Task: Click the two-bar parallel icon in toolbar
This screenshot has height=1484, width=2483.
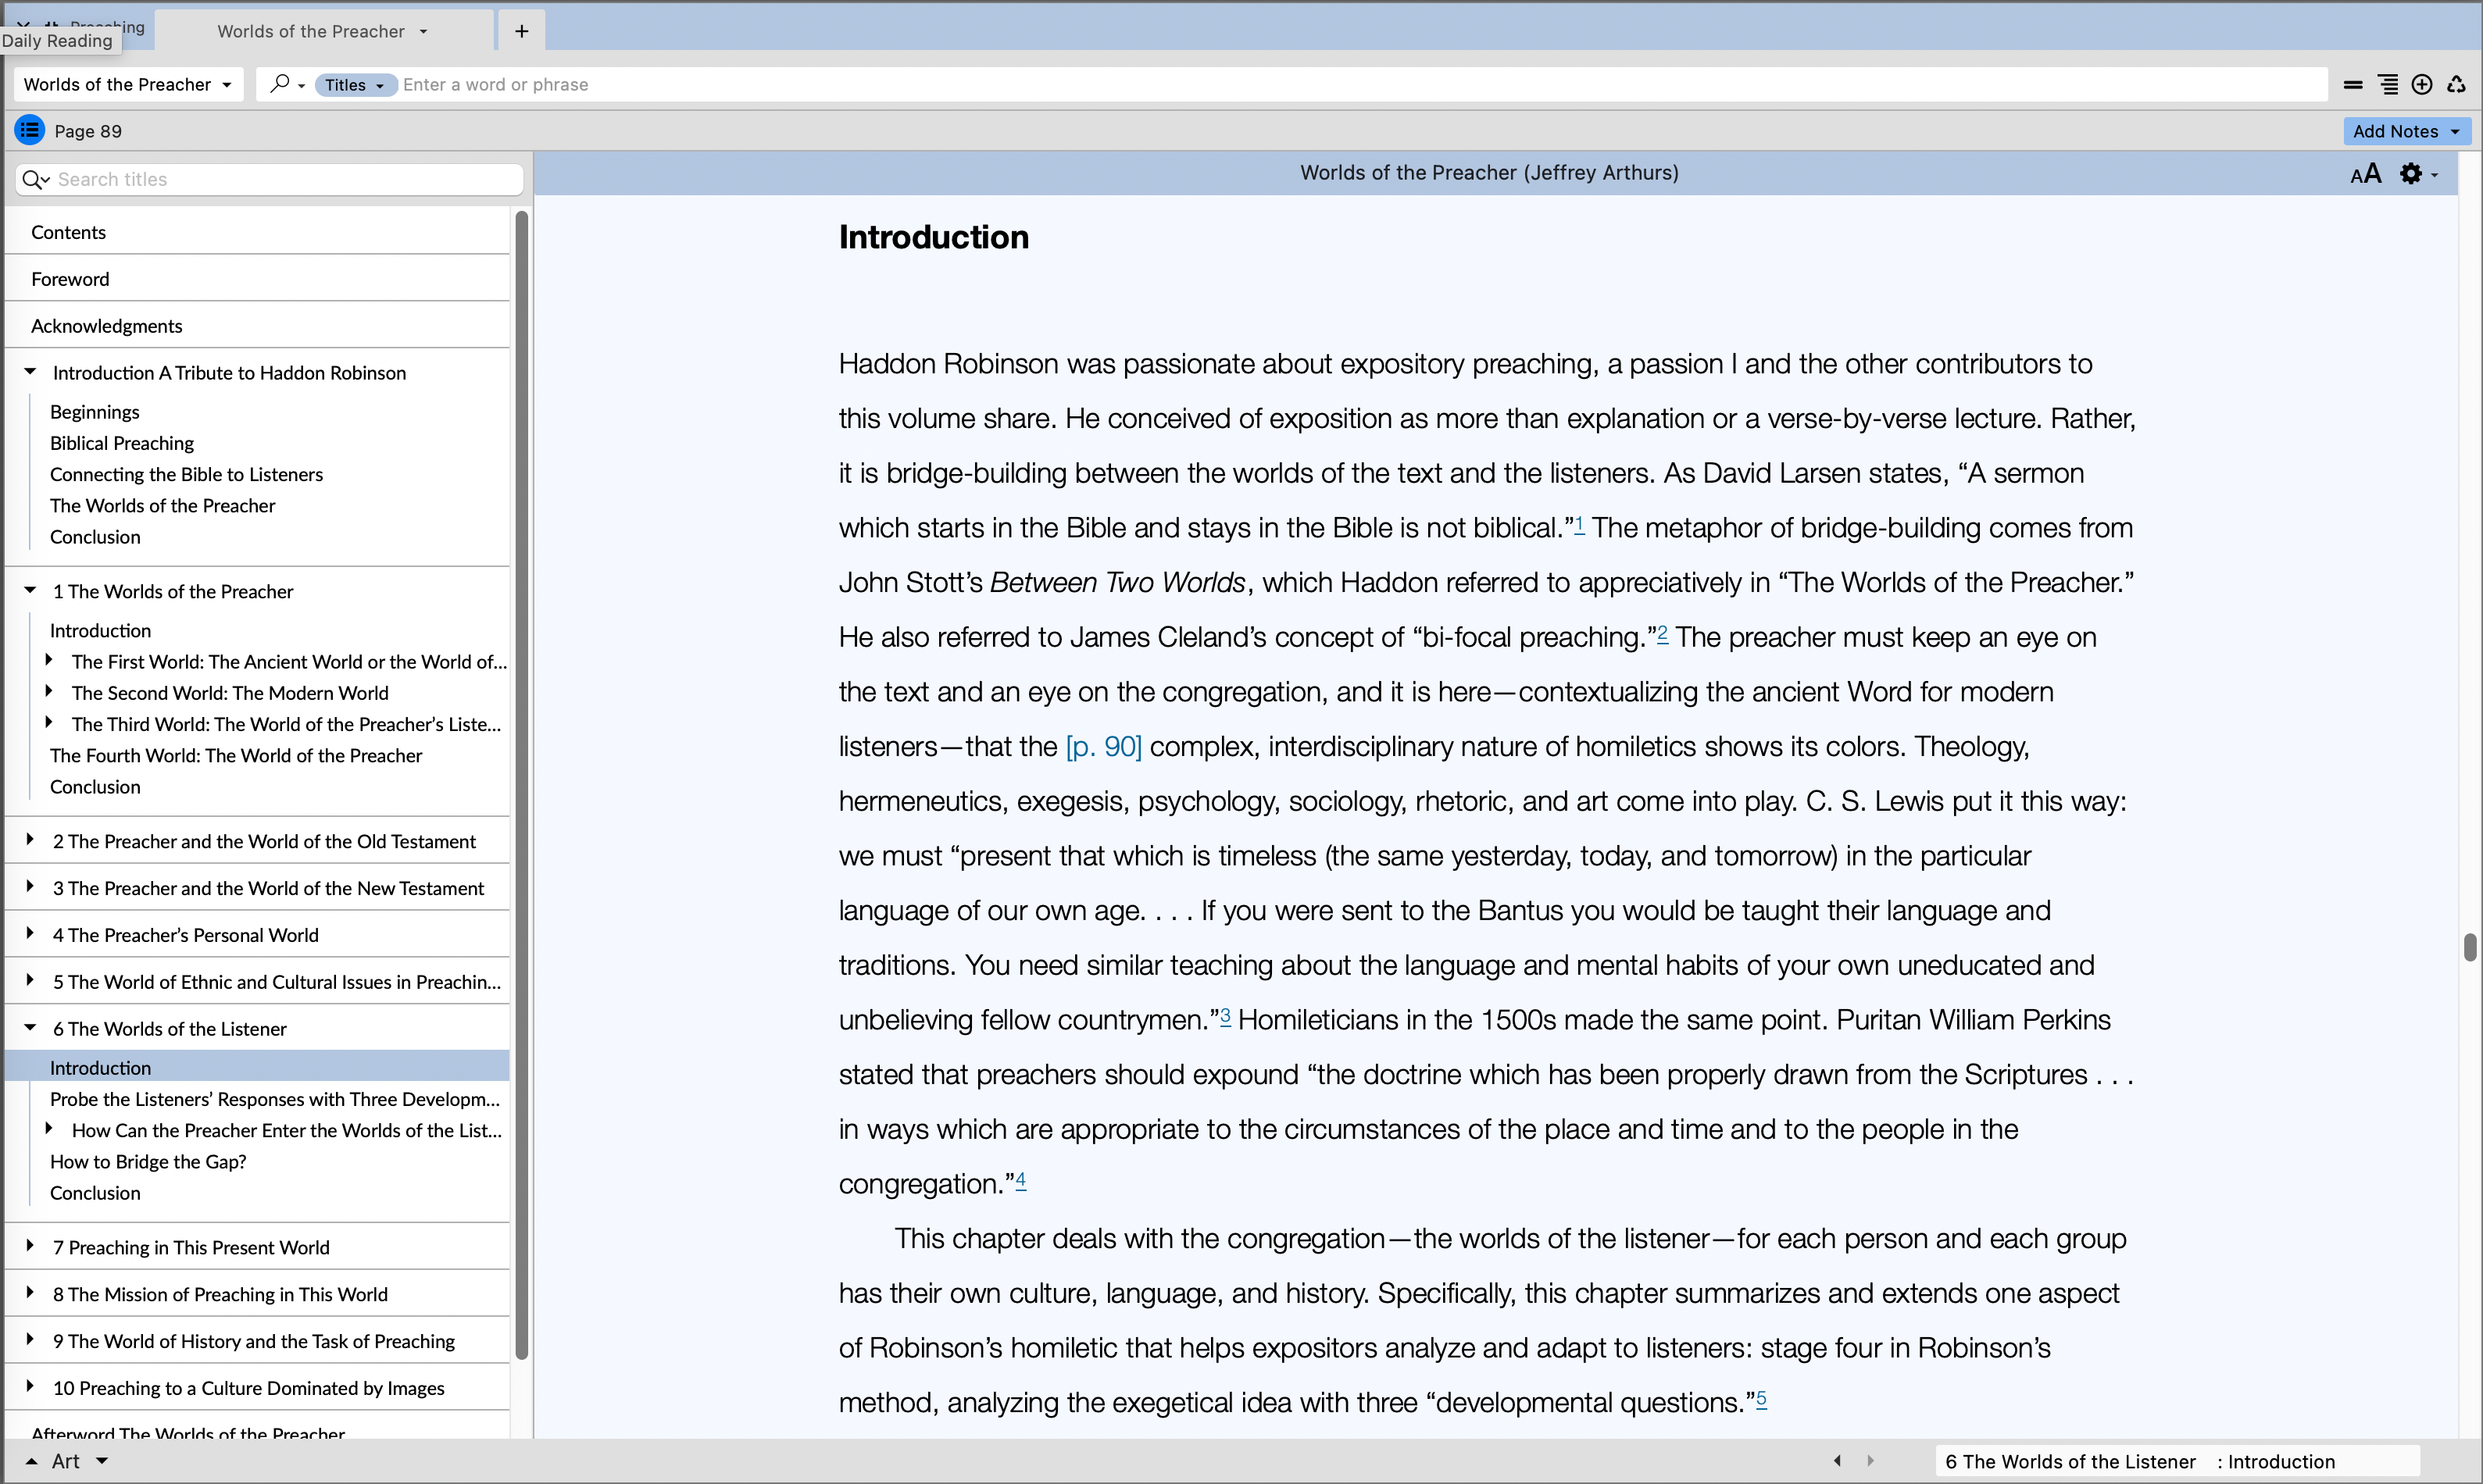Action: point(2353,85)
